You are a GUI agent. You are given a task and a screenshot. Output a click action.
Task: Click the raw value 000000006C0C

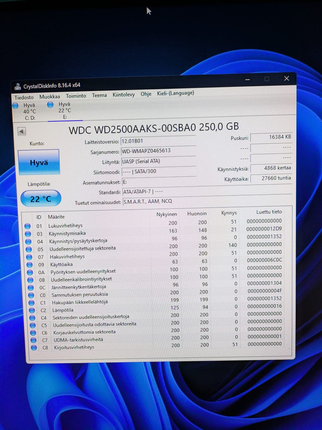(264, 260)
